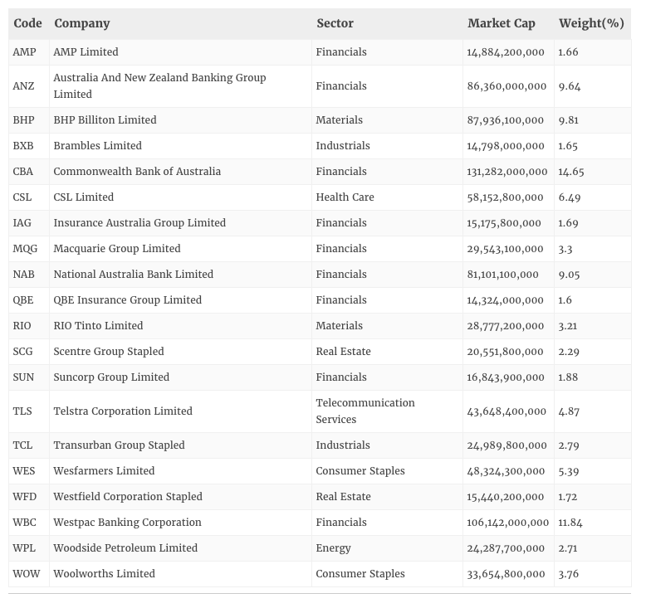Select the RIO Tinto Limited cell
Screen dimensions: 646x613
point(98,326)
